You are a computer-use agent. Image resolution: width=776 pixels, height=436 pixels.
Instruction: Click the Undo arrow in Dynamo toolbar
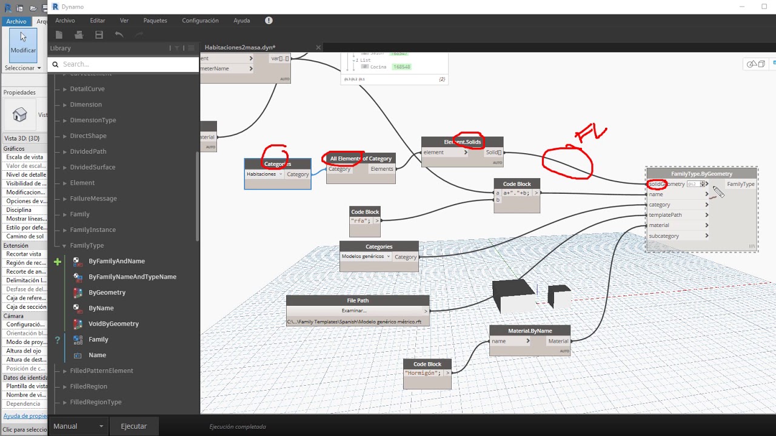[119, 35]
